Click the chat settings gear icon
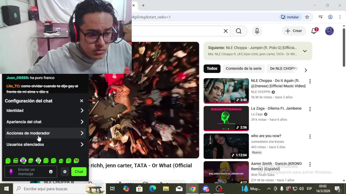 pos(65,172)
